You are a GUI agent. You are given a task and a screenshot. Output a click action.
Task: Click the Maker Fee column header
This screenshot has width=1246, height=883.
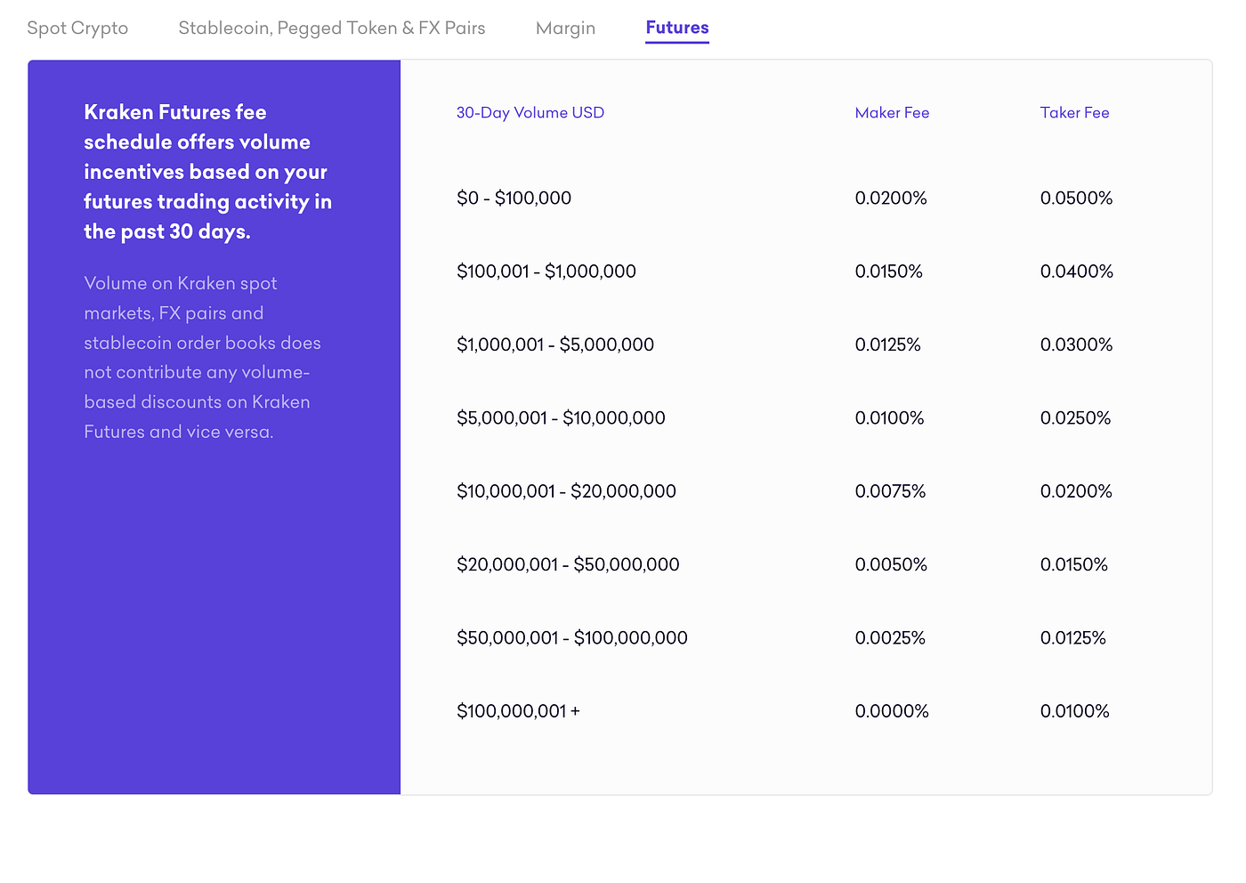pos(892,112)
